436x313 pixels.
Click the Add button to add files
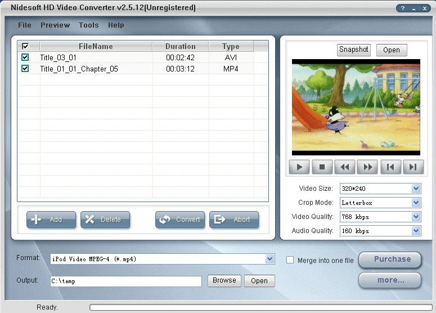[x=51, y=220]
